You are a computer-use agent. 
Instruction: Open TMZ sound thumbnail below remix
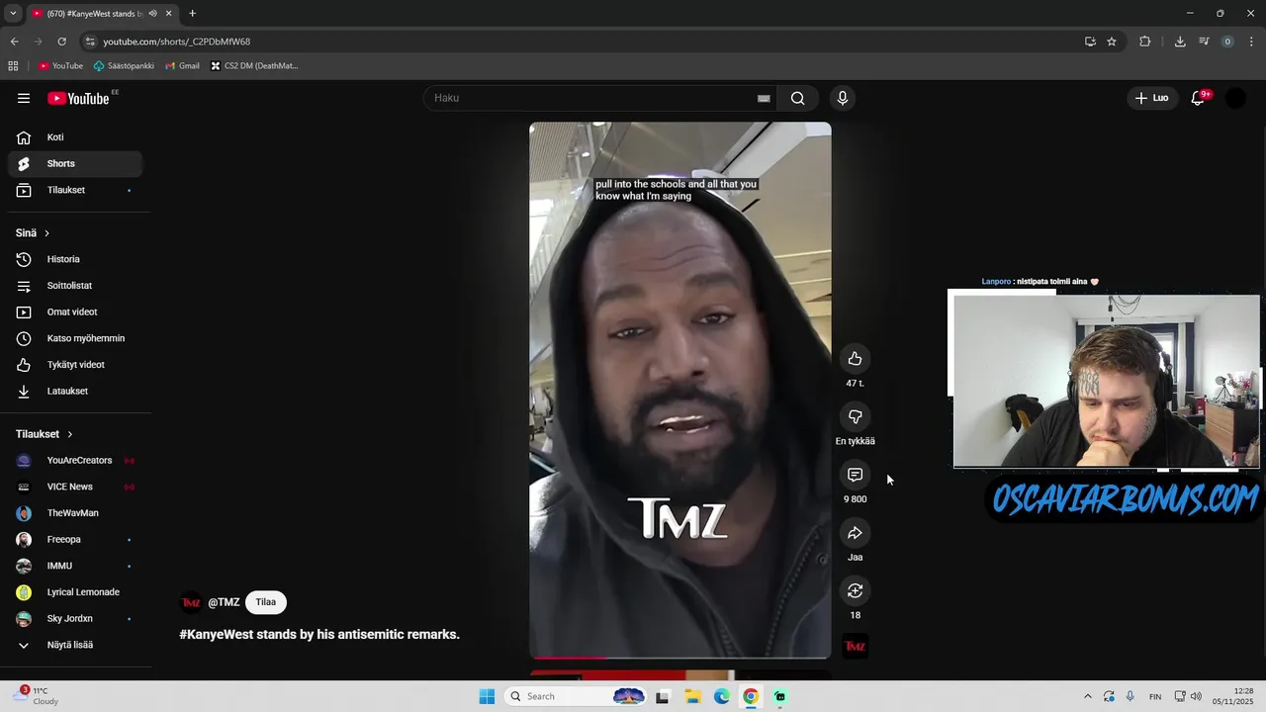(x=856, y=647)
